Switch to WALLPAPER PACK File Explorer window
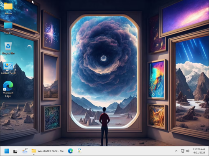 coord(47,151)
